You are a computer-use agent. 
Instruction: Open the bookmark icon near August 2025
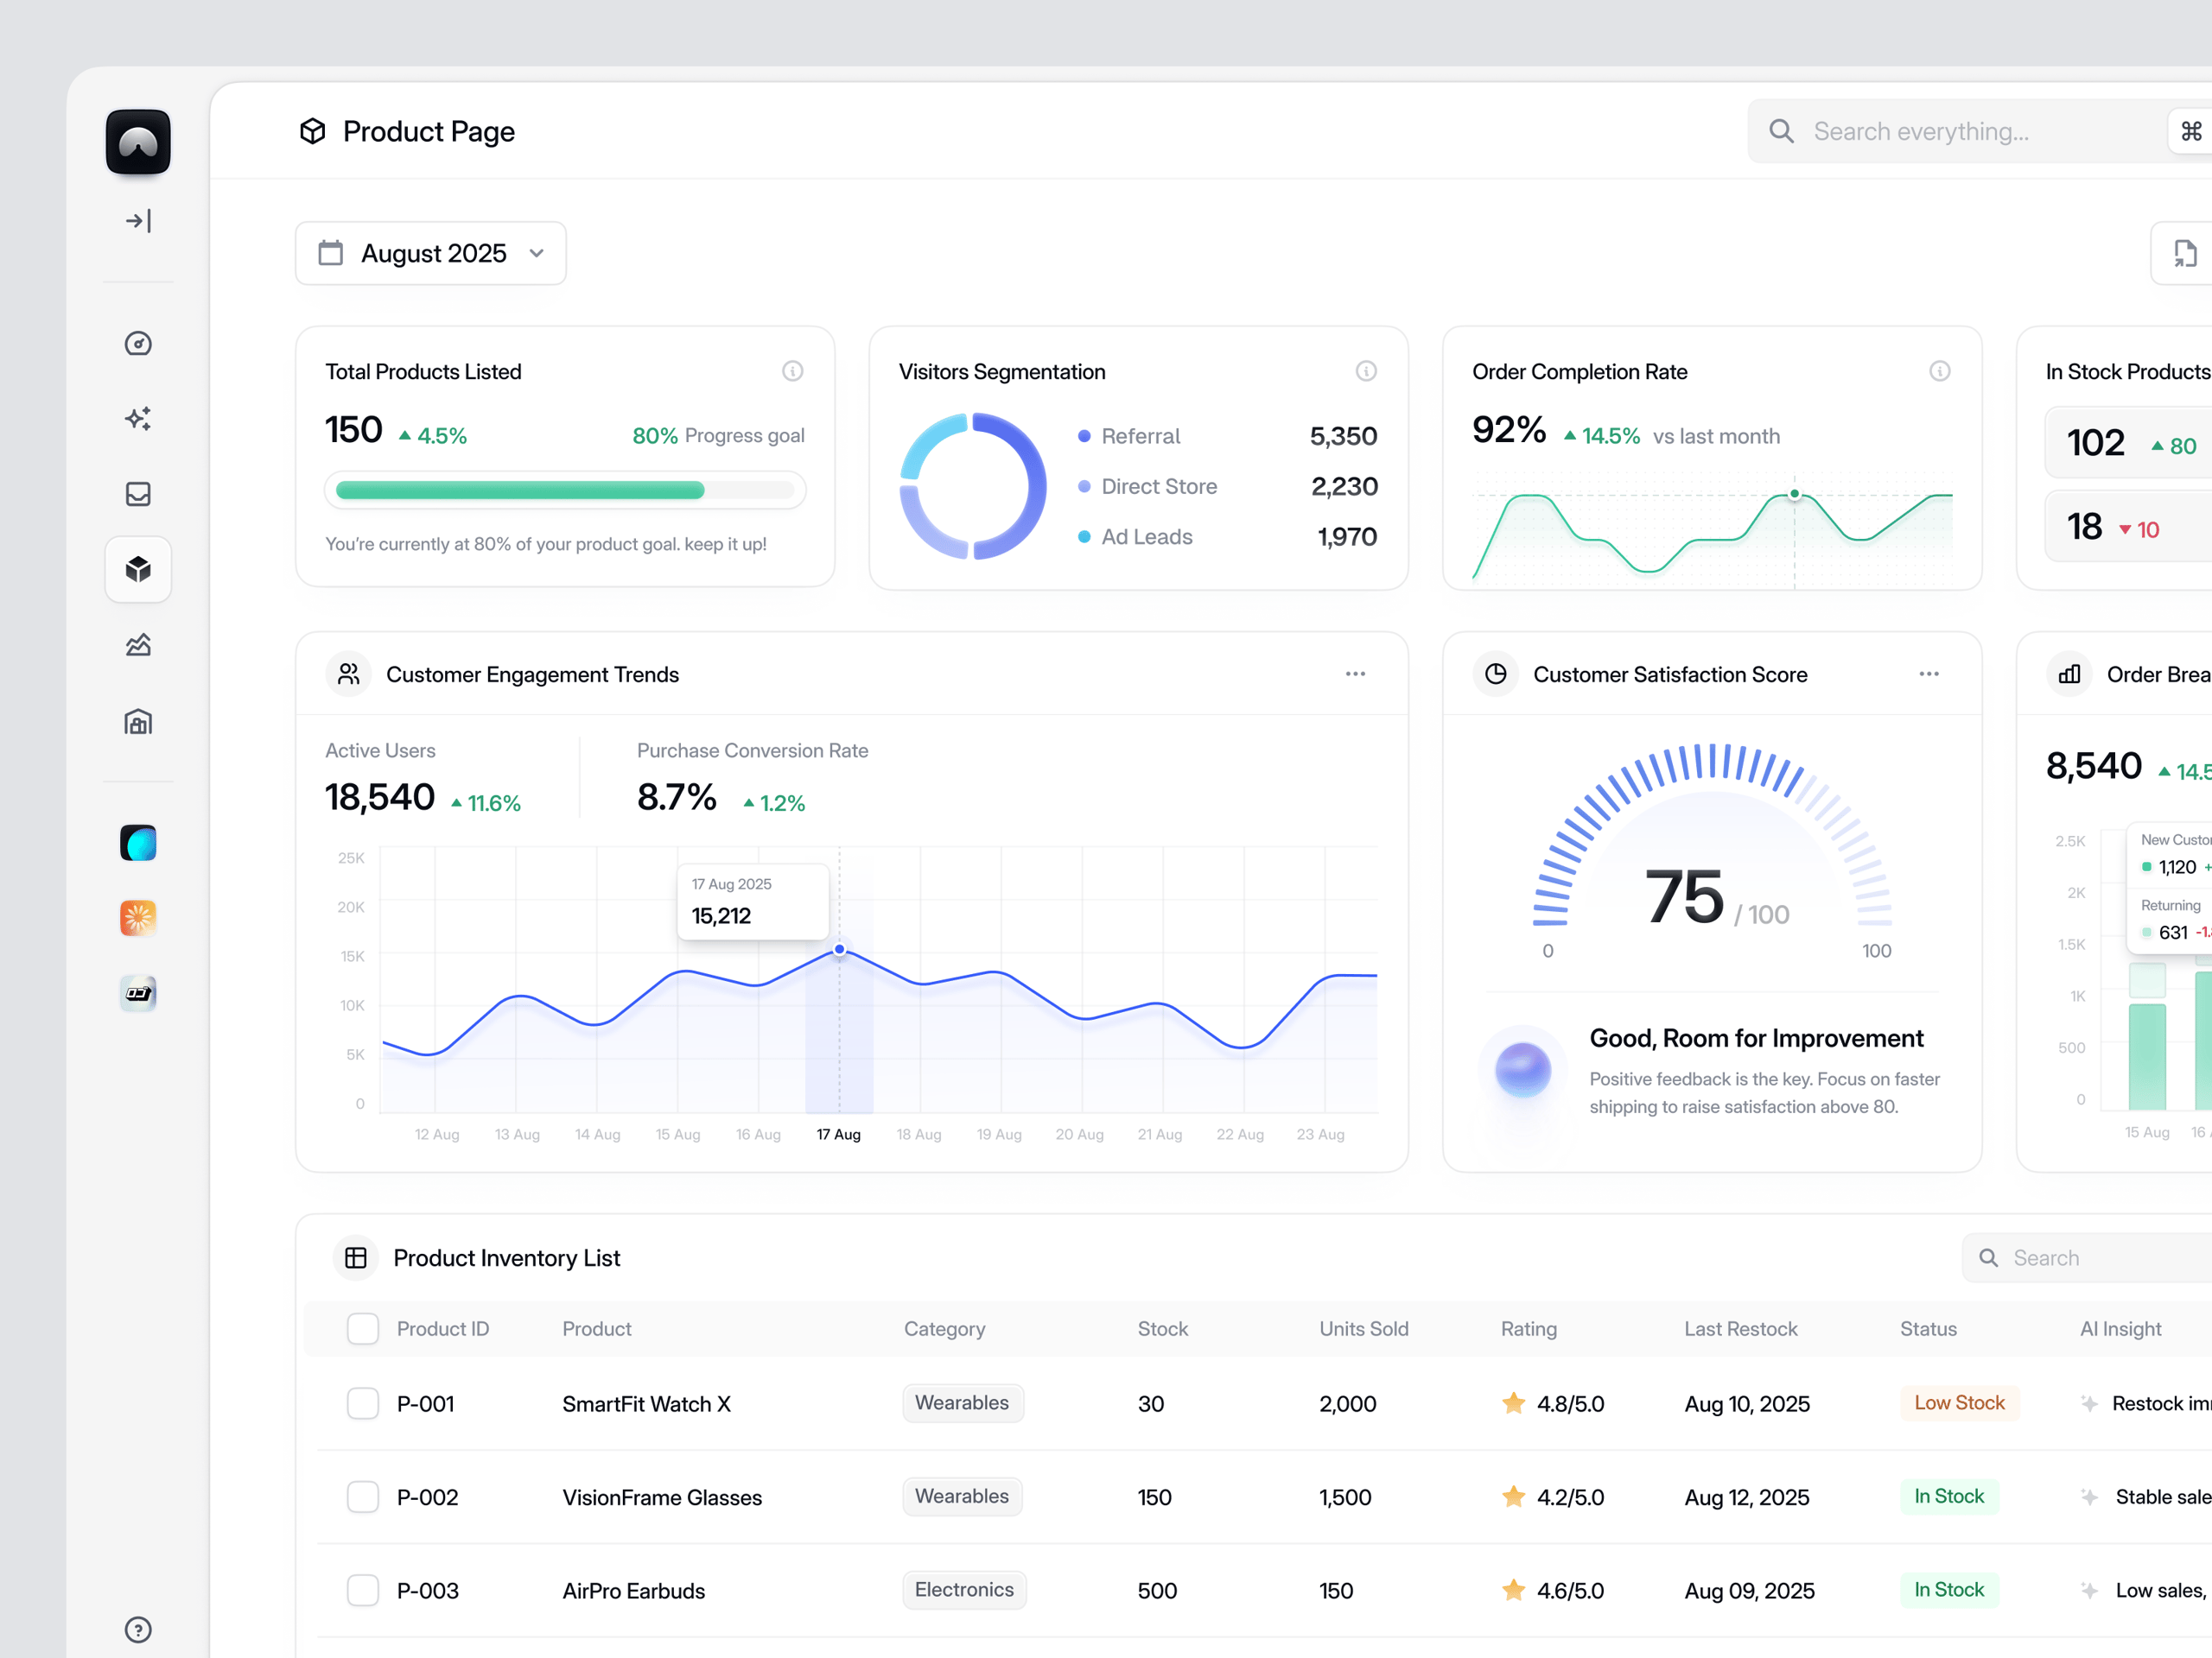point(2185,253)
